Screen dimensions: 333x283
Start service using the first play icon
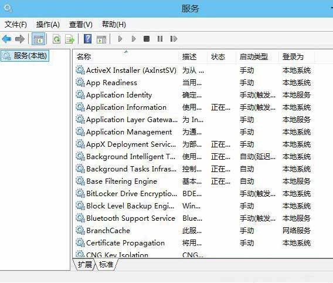point(120,39)
